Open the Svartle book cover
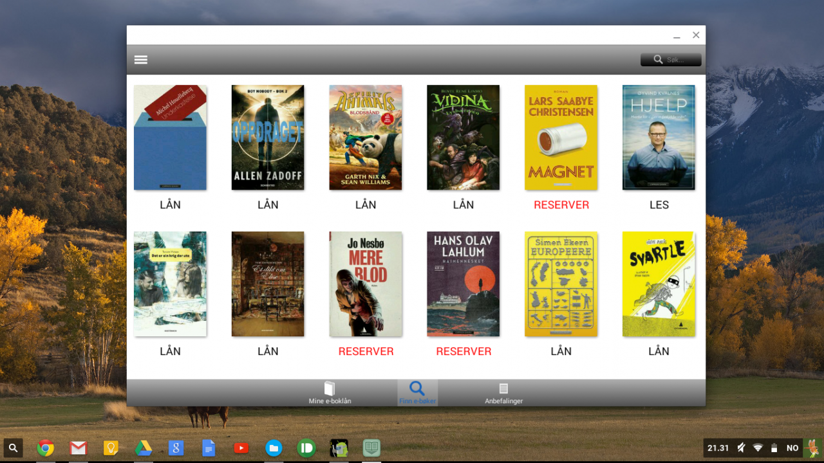 click(x=659, y=284)
